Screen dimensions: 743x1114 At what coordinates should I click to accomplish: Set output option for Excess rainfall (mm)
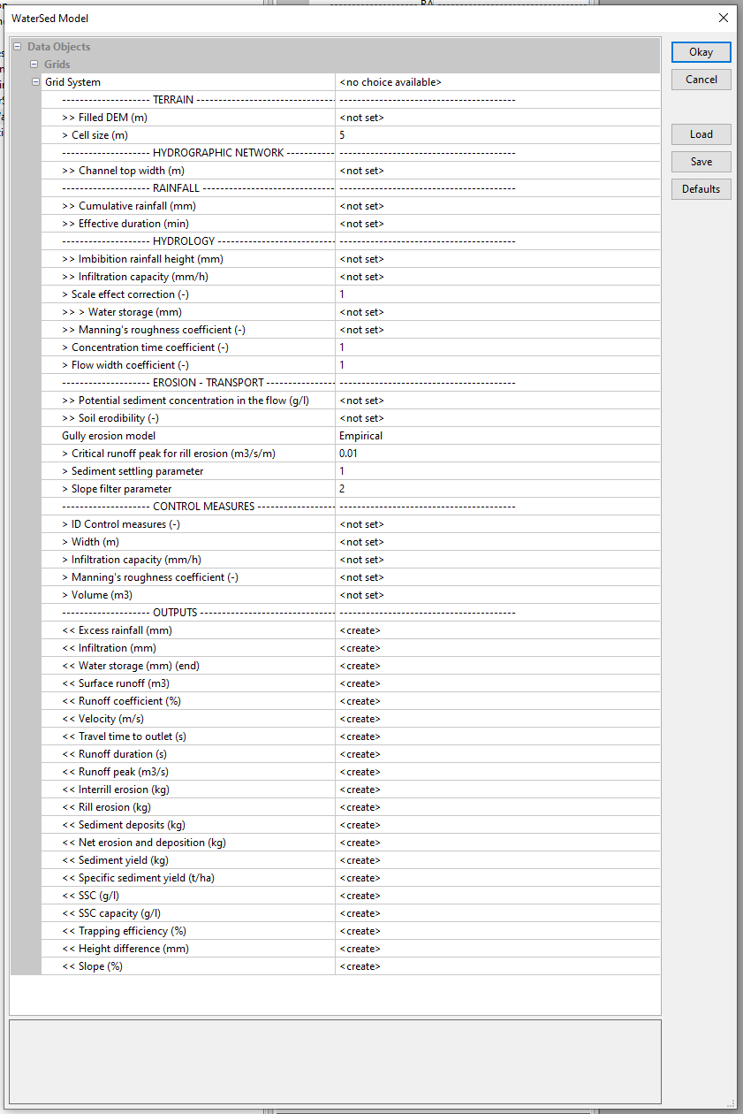[497, 630]
